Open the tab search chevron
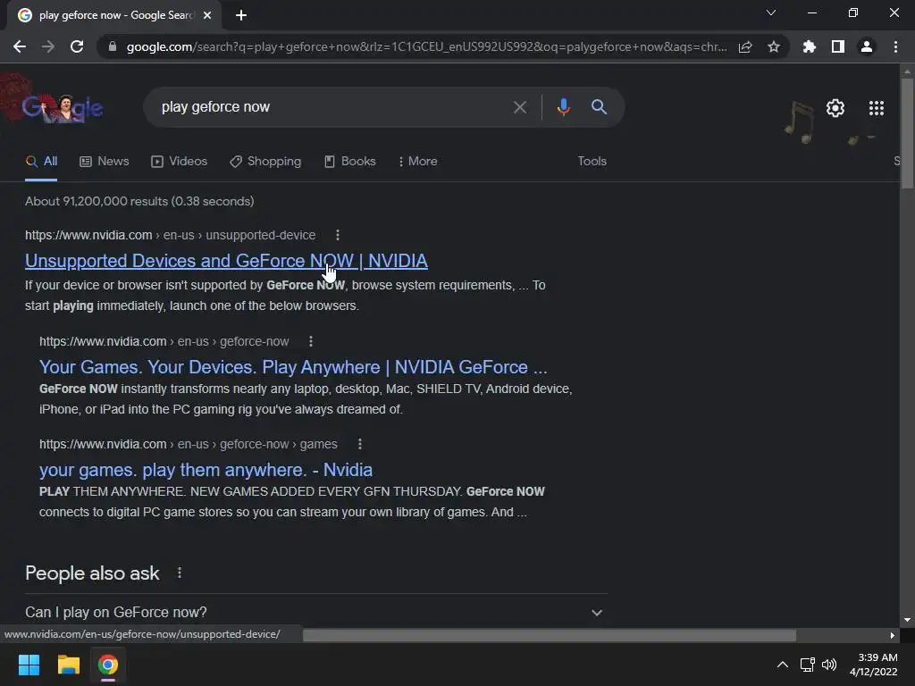The width and height of the screenshot is (915, 686). pos(771,13)
